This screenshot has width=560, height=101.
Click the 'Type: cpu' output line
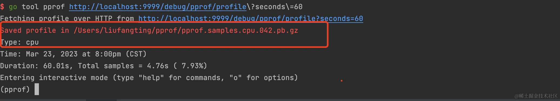tap(19, 42)
